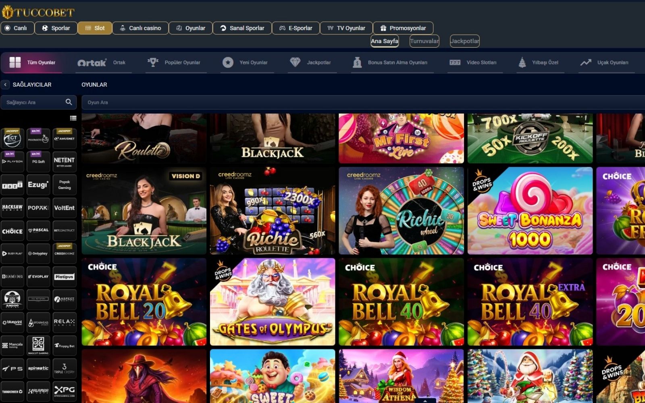Open the Canlı casino section
The image size is (645, 403).
[140, 28]
